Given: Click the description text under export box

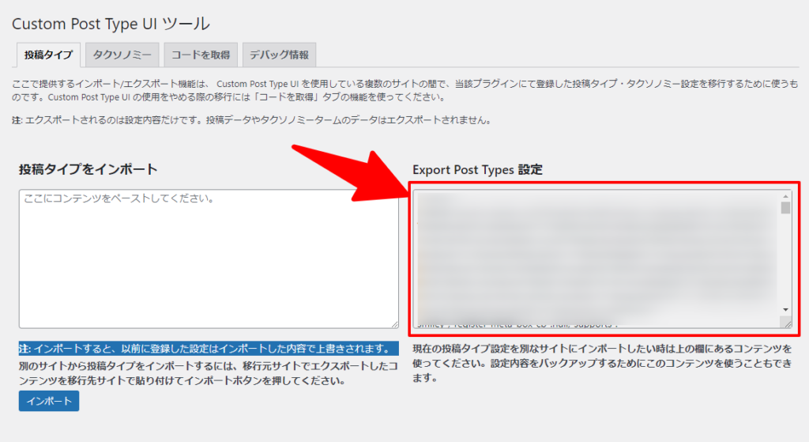Looking at the screenshot, I should [600, 363].
